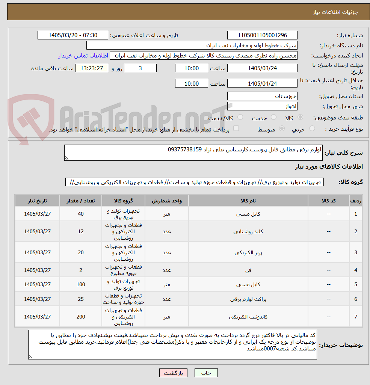Click تجهیزات و قطعات حوزه تولید group cell

coord(123,299)
